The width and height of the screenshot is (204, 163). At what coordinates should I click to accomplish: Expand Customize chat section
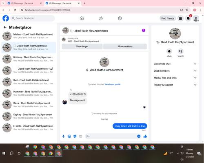tap(175, 64)
